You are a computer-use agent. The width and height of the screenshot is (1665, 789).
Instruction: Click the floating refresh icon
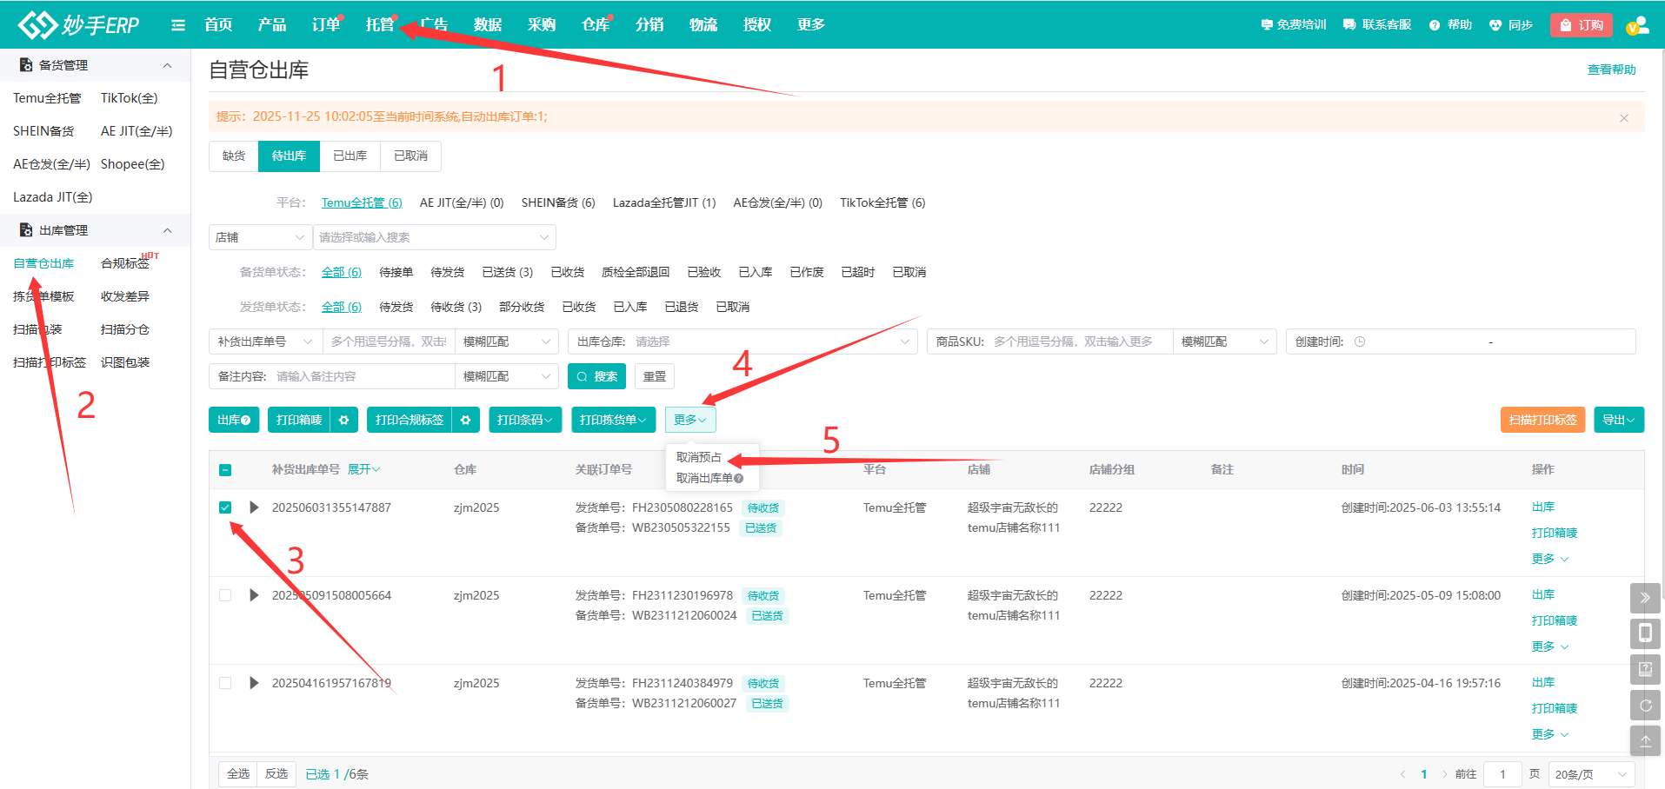1645,706
